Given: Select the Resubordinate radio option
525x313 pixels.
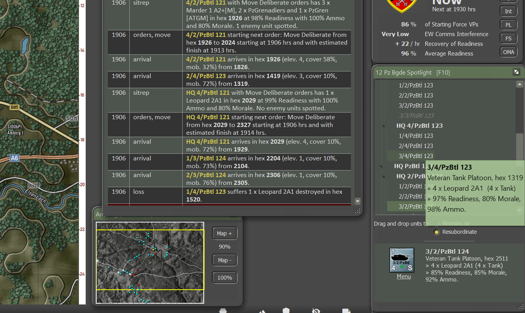Looking at the screenshot, I should click(437, 232).
